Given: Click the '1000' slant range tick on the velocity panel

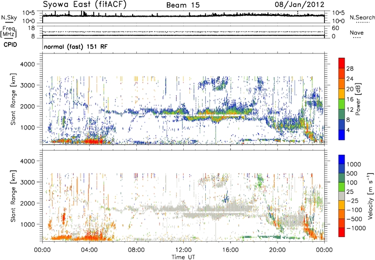Looking at the screenshot, I should [27, 224].
